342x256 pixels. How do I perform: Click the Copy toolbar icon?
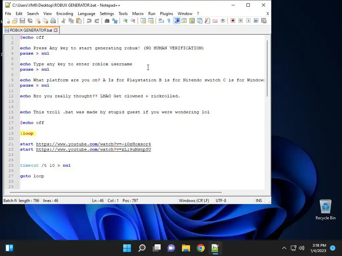pos(71,21)
